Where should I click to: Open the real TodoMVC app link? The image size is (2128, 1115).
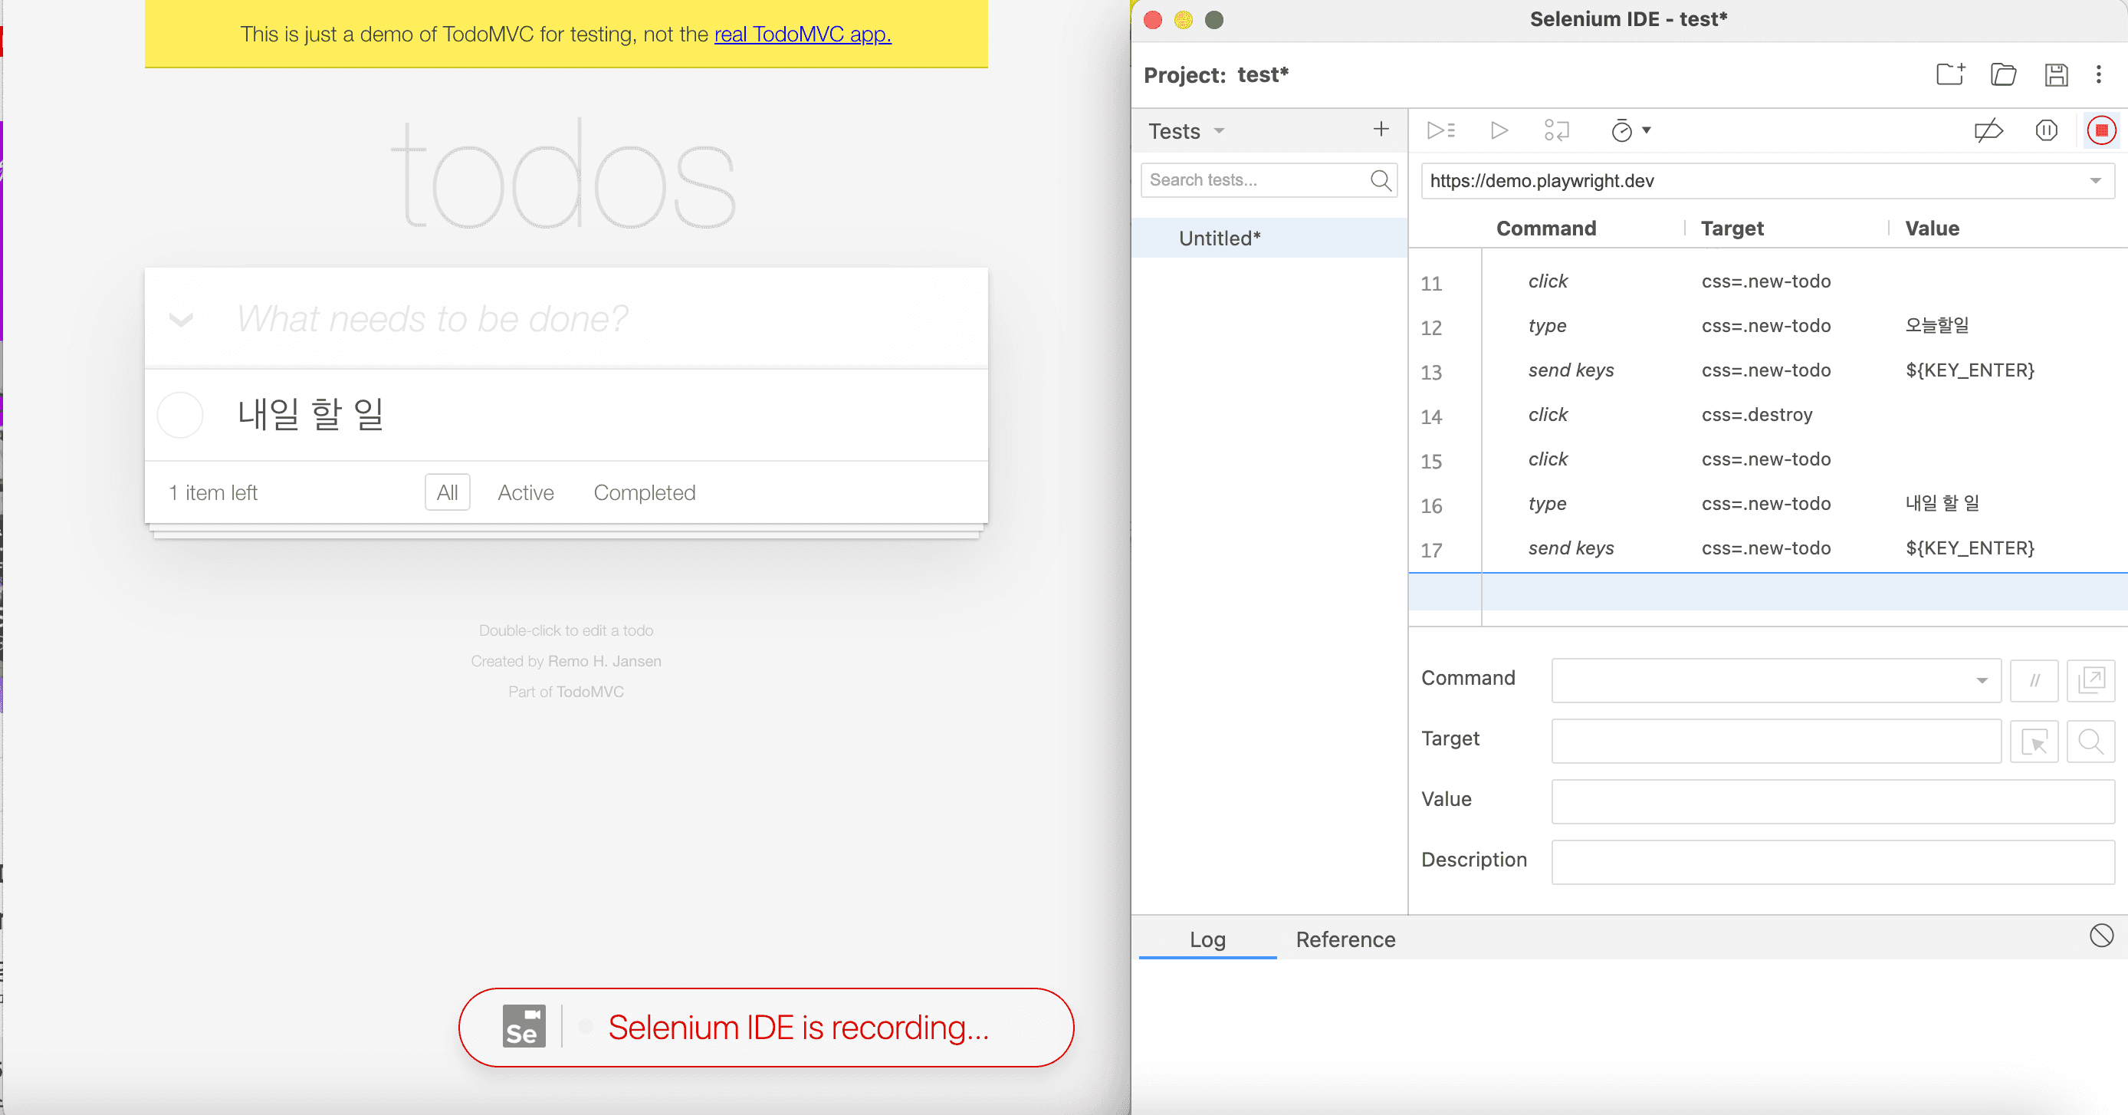(x=802, y=34)
